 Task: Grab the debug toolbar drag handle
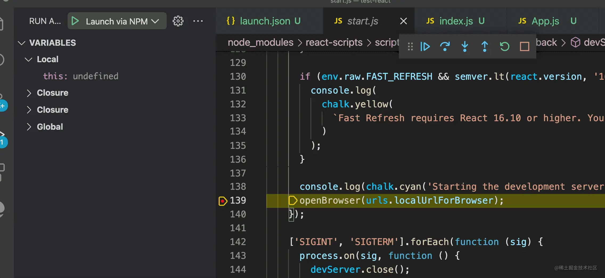tap(410, 47)
